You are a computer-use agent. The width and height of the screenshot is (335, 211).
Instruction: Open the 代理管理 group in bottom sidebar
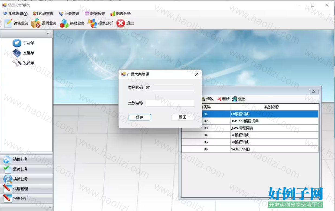coord(26,189)
